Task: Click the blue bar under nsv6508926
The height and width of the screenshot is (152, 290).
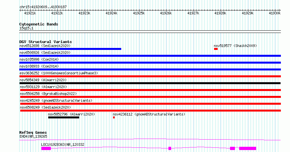Action: [150, 56]
